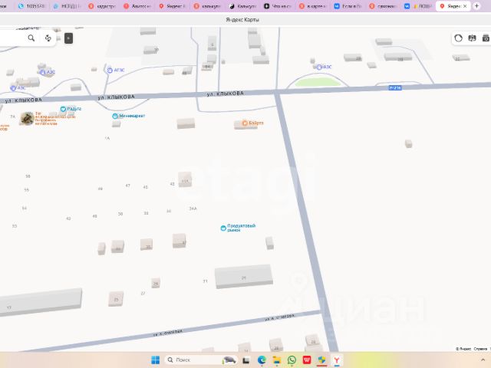Screen dimensions: 491x368
Task: Click the map search magnifier icon
Action: pyautogui.click(x=31, y=38)
